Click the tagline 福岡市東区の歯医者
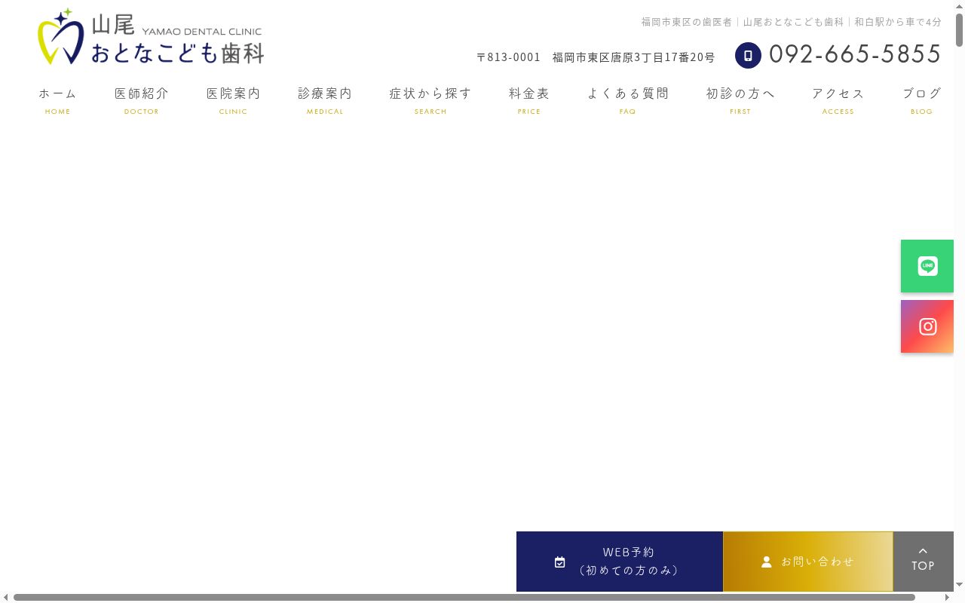 [x=687, y=22]
